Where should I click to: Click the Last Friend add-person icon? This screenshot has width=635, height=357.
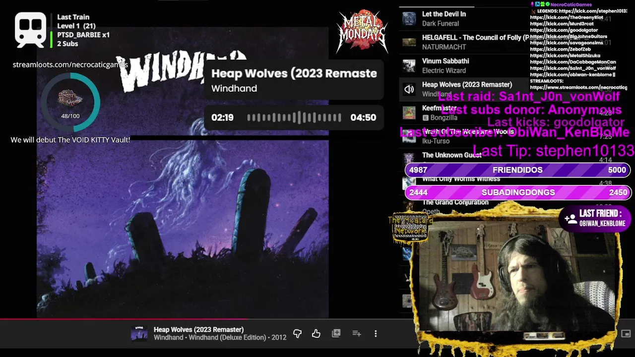pos(571,218)
